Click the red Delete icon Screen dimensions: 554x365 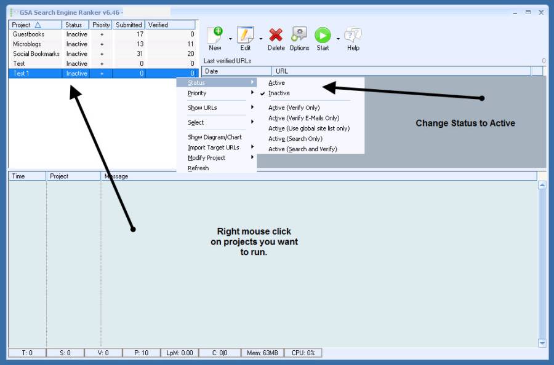[x=276, y=36]
